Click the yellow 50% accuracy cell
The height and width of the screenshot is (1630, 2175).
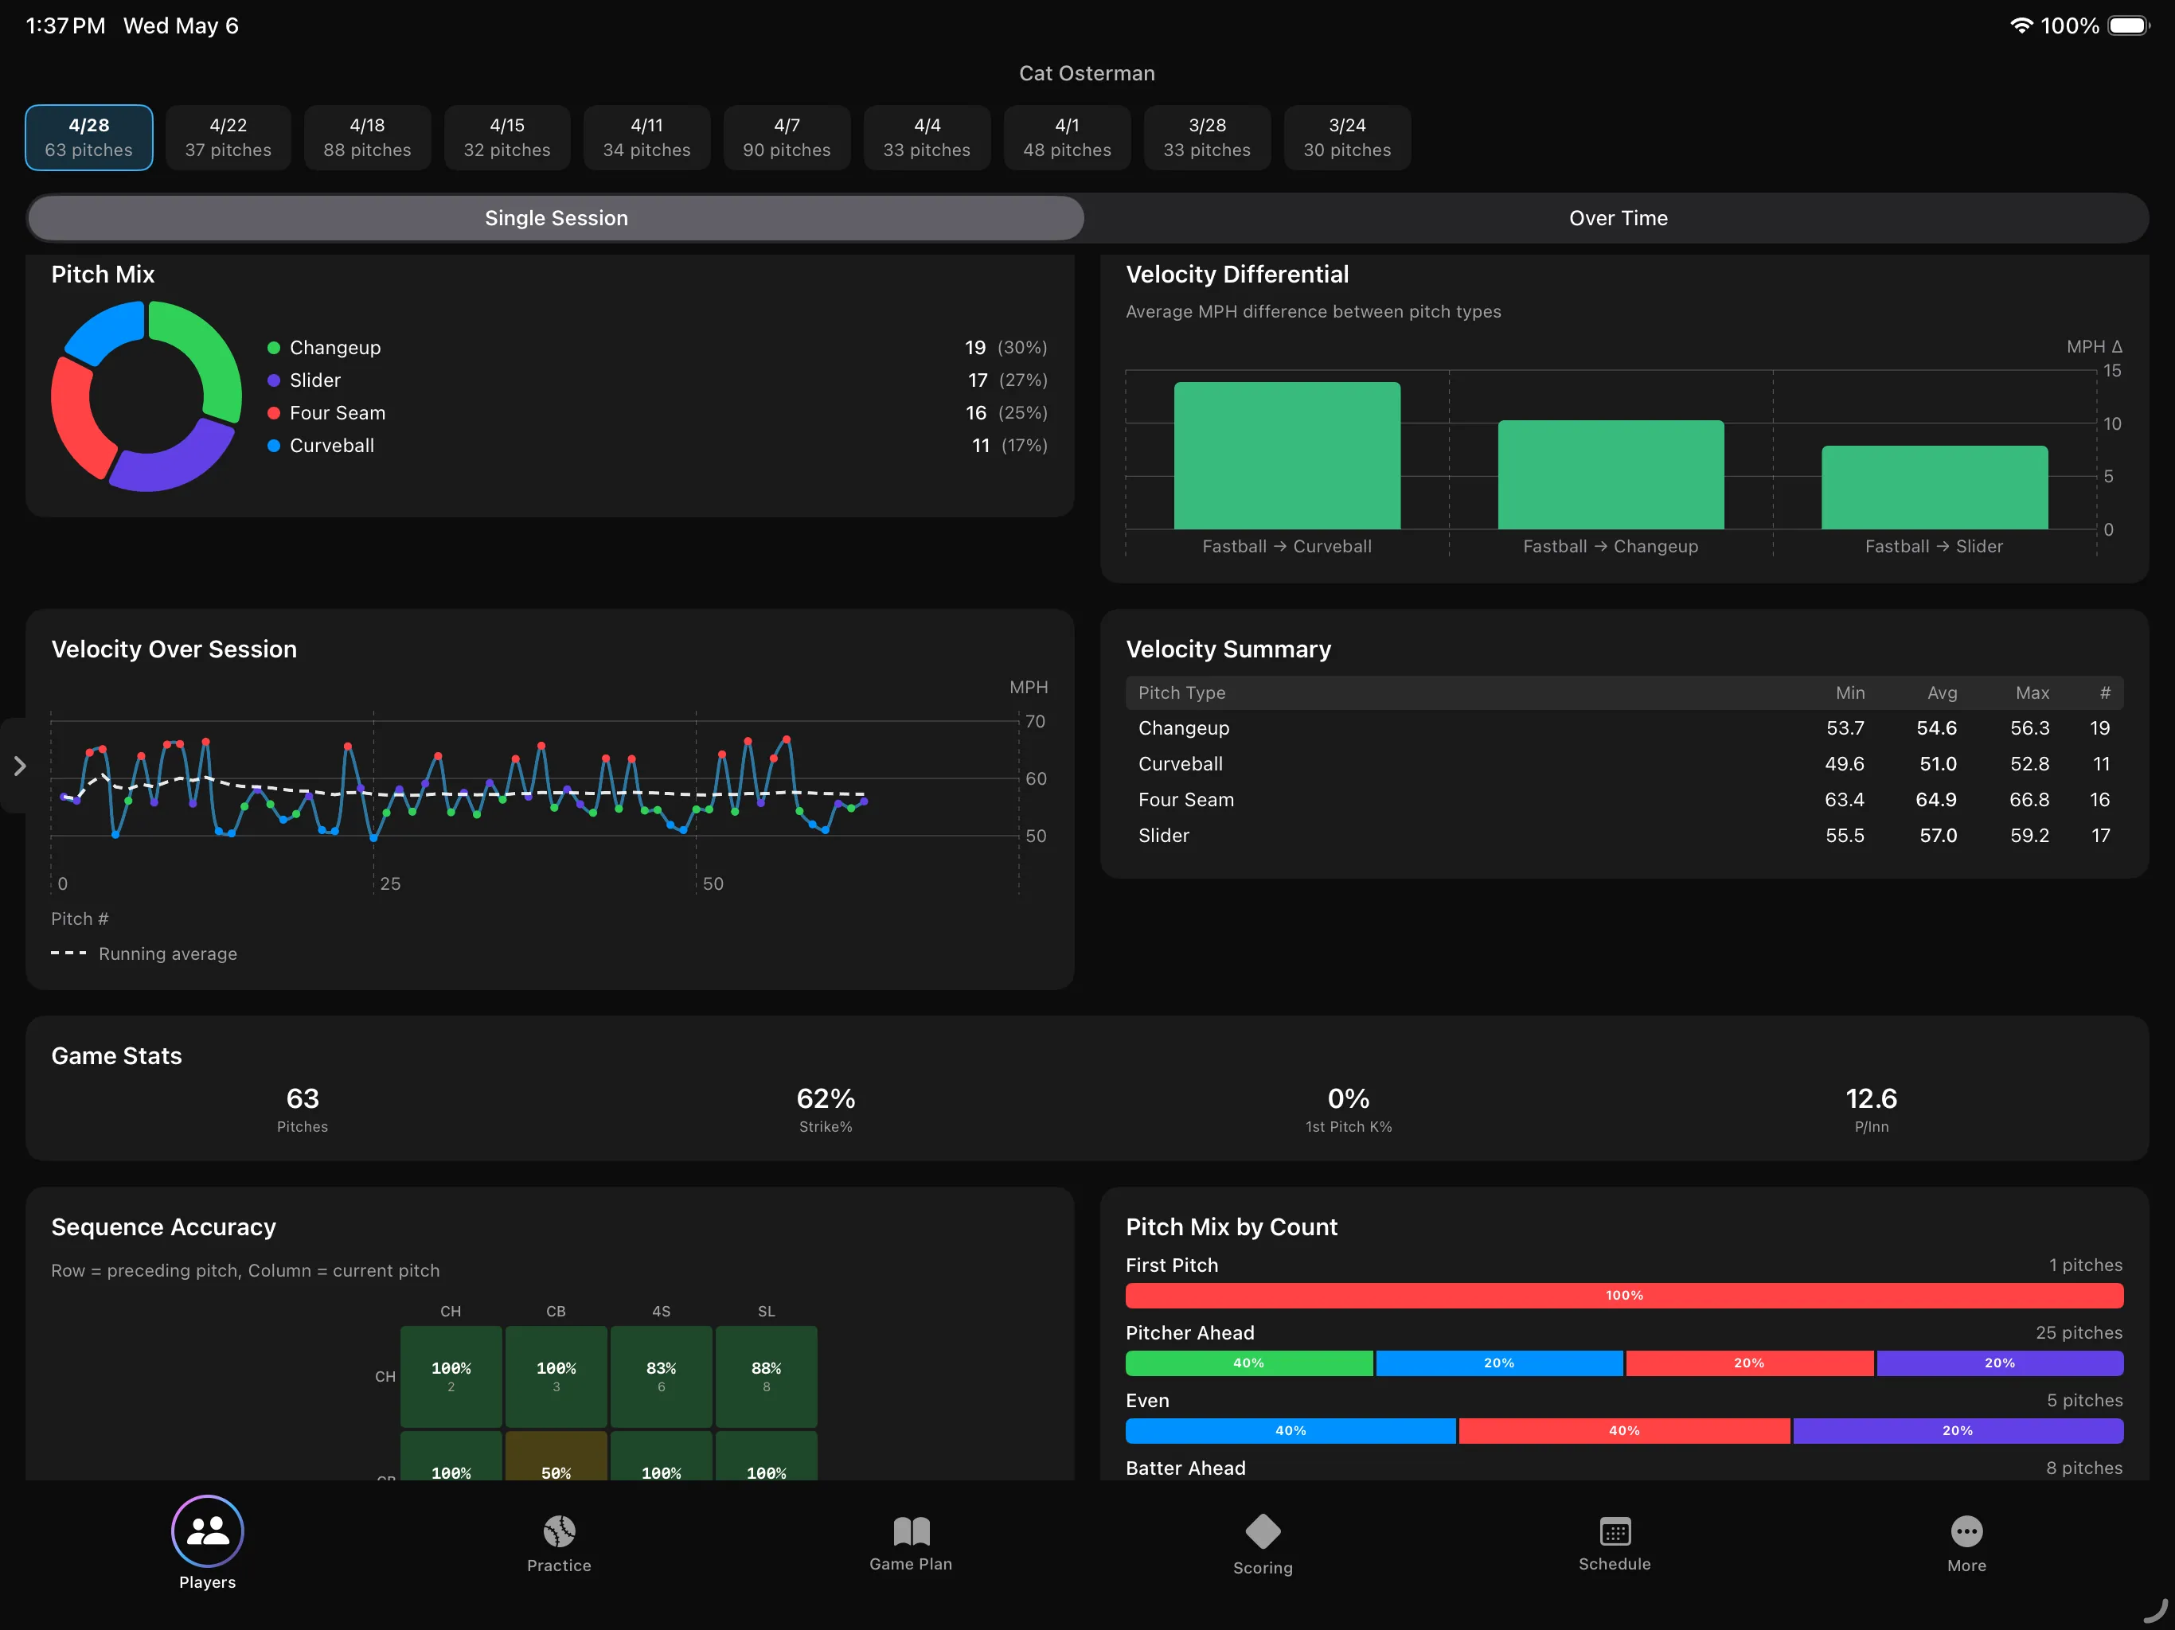click(x=556, y=1457)
